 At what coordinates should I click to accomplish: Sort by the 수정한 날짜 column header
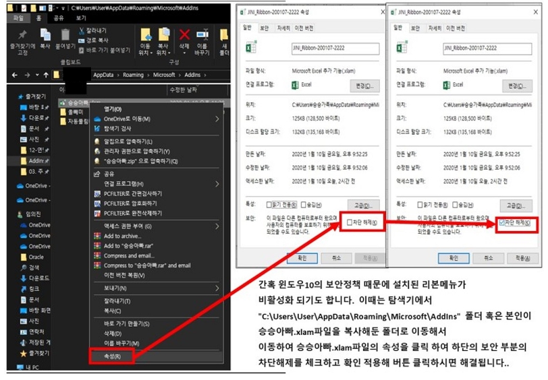click(x=184, y=90)
